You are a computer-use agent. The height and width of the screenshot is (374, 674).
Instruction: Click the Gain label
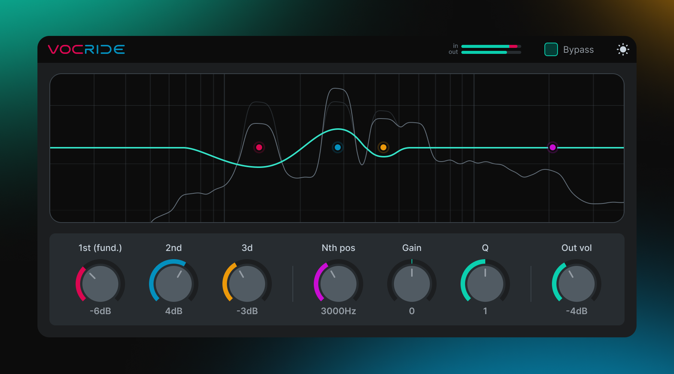(x=412, y=248)
